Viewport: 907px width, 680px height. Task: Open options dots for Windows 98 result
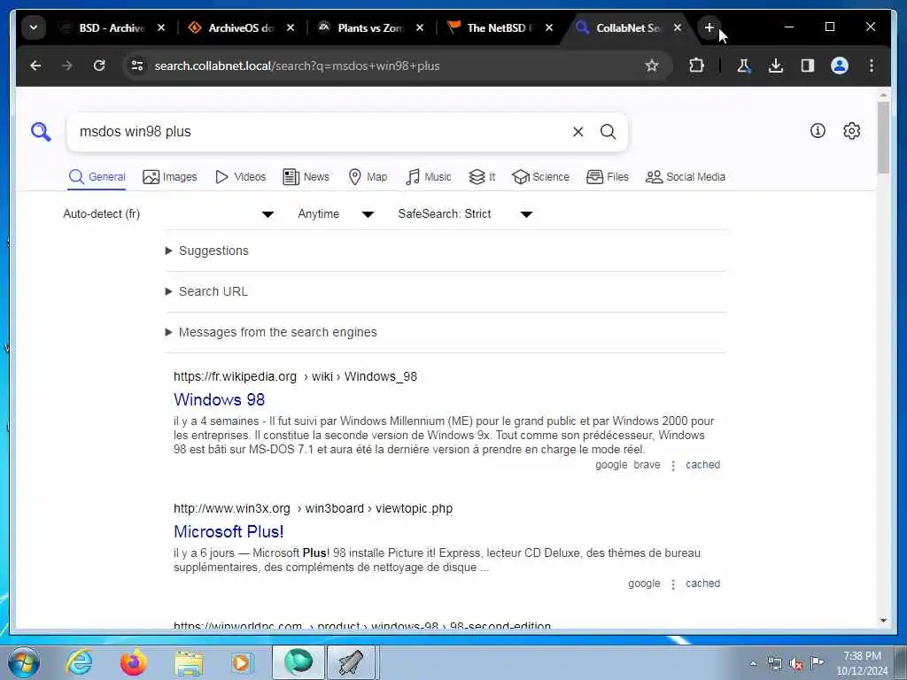[673, 466]
